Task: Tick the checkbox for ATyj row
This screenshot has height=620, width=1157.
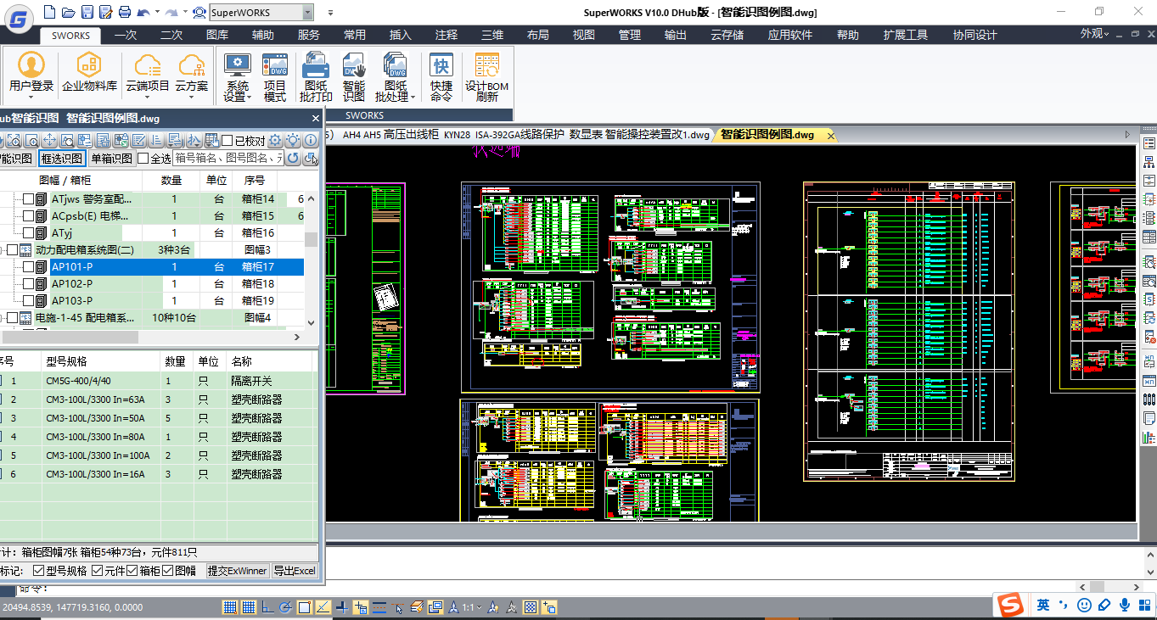Action: coord(29,233)
